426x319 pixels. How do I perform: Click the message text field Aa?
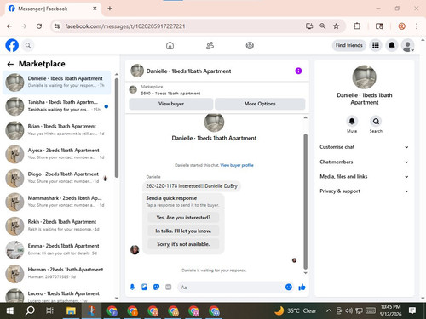[x=232, y=288]
